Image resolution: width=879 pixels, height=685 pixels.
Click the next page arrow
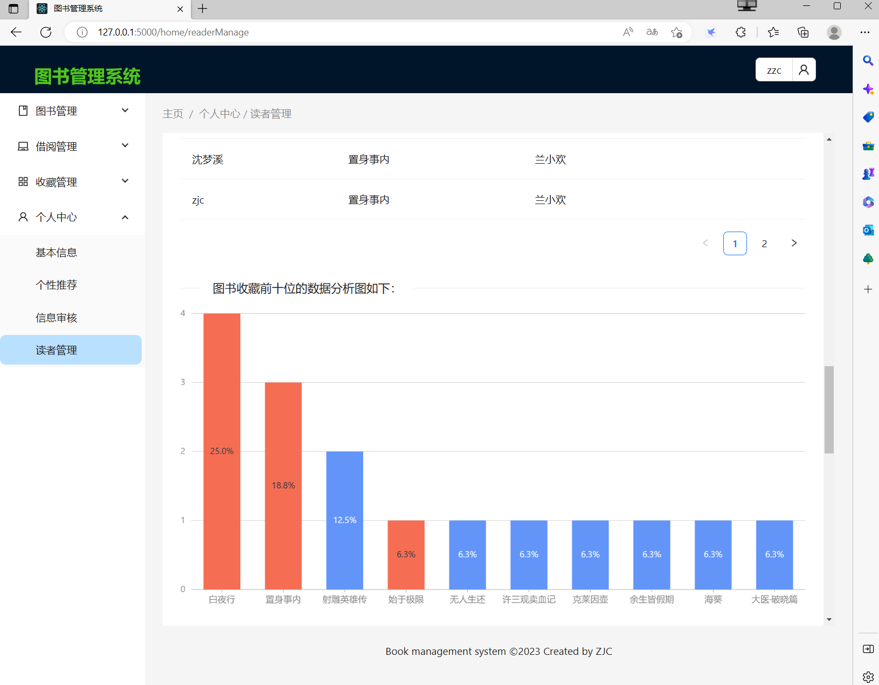click(794, 243)
